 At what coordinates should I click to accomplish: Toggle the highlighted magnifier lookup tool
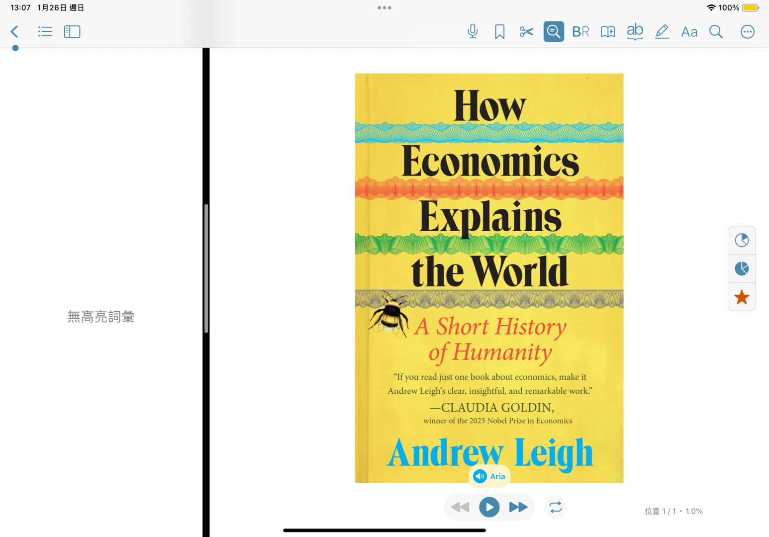[x=554, y=32]
